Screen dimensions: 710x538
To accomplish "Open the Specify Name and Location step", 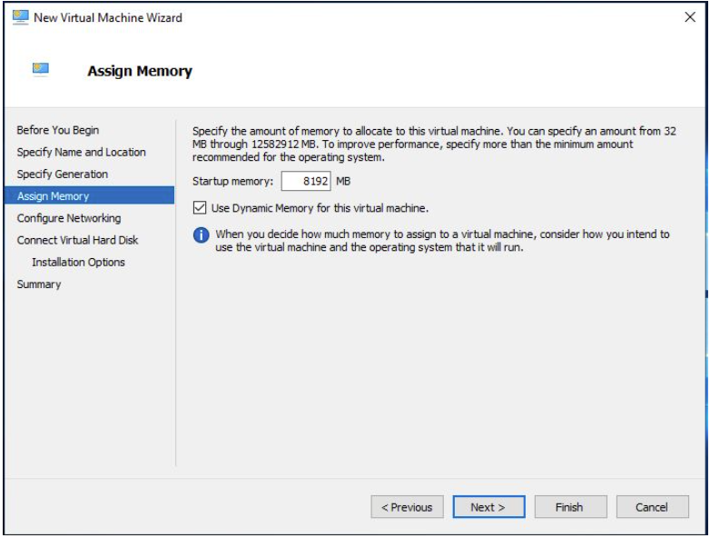I will point(82,153).
